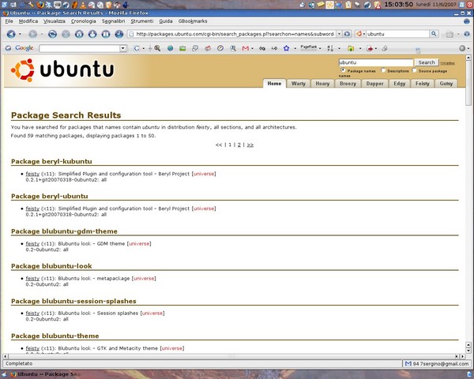The height and width of the screenshot is (379, 474).
Task: Go to results page 2 link
Action: tap(239, 144)
